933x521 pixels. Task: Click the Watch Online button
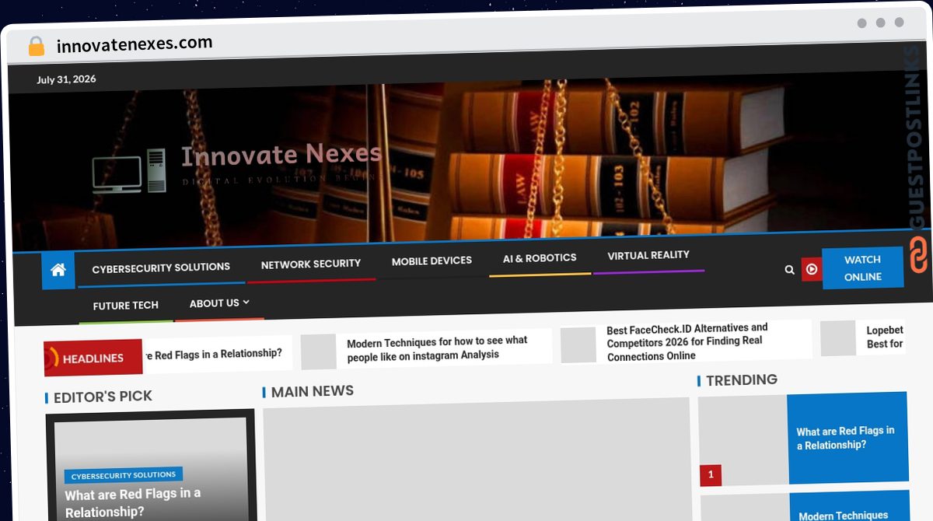862,268
